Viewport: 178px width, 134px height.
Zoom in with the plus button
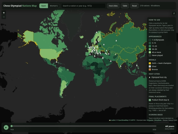[x=4, y=13]
